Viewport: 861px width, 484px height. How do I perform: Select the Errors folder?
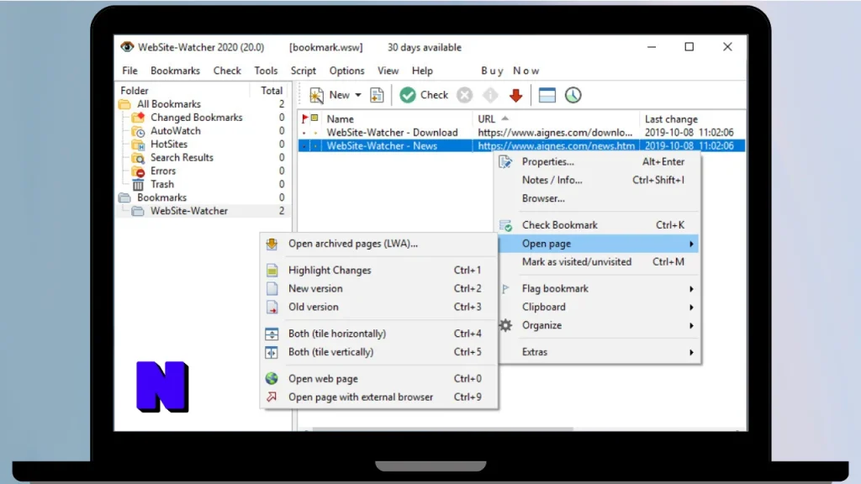163,171
